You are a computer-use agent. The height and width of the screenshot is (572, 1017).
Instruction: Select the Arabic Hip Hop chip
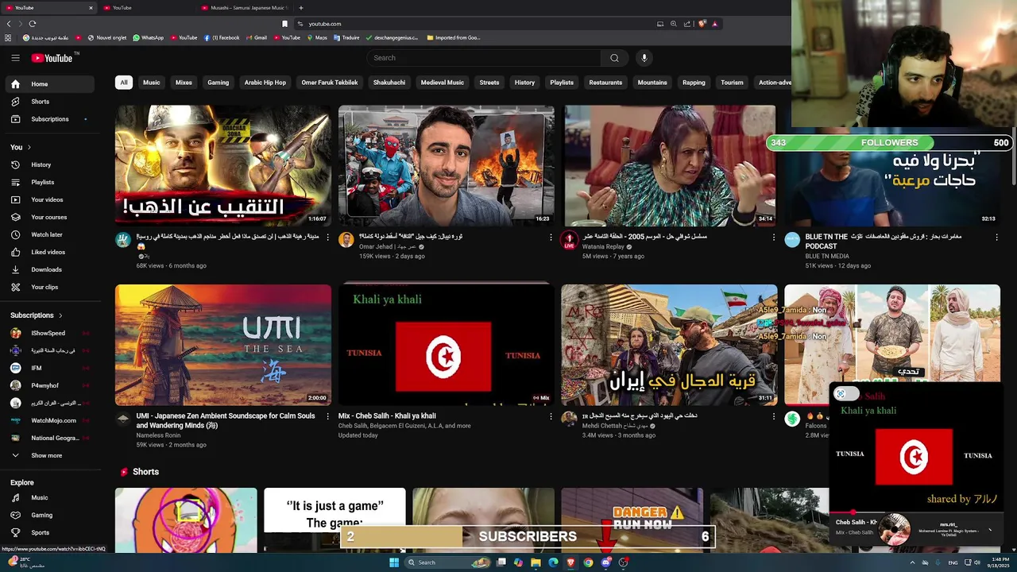click(x=265, y=83)
